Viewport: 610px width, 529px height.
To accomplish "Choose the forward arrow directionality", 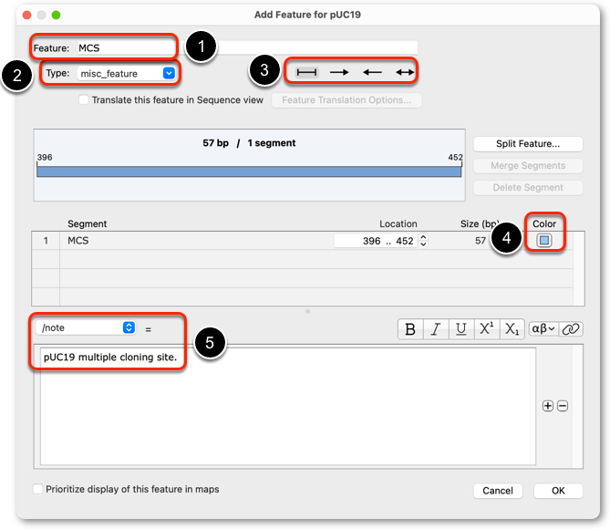I will (x=339, y=72).
